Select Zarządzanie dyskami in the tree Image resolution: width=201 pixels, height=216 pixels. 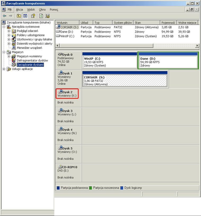30,65
